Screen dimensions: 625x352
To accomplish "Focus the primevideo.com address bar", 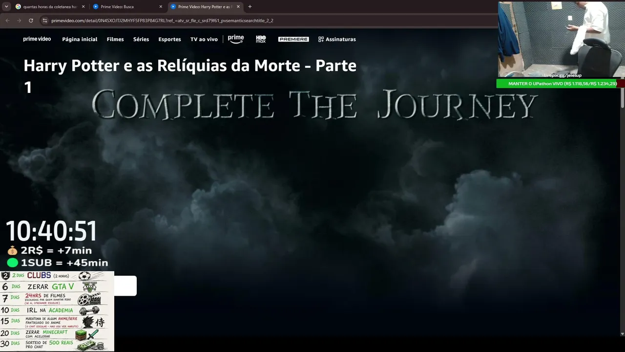I will (x=269, y=21).
